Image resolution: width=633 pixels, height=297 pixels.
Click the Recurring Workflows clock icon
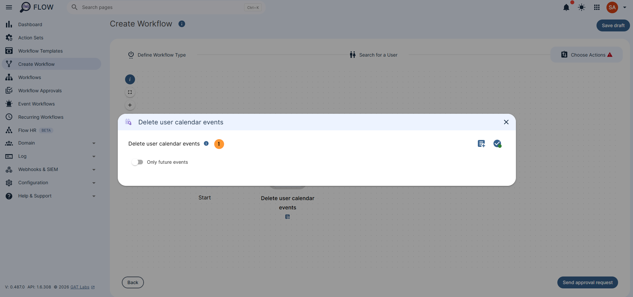pos(9,117)
